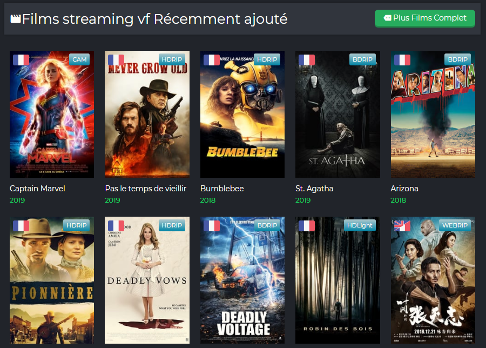The height and width of the screenshot is (348, 486).
Task: Click the HDRIP badge on Bumblebee
Action: coord(267,59)
